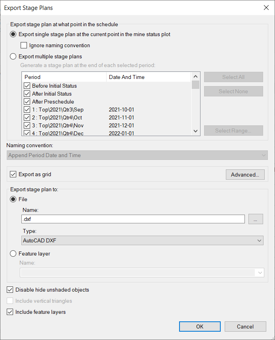
Task: Confirm export with the OK button
Action: coord(200,327)
